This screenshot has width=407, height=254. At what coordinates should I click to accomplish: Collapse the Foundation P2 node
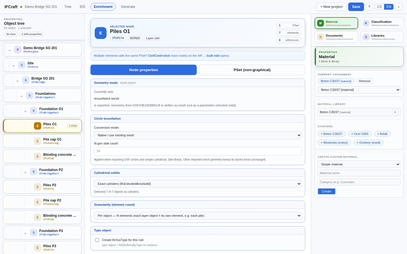(25, 172)
